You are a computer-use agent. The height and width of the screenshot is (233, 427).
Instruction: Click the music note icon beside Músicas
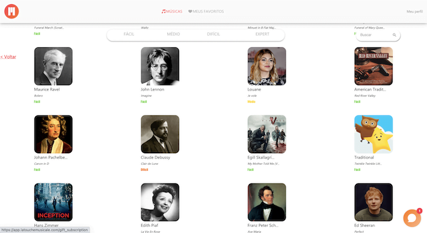[163, 12]
